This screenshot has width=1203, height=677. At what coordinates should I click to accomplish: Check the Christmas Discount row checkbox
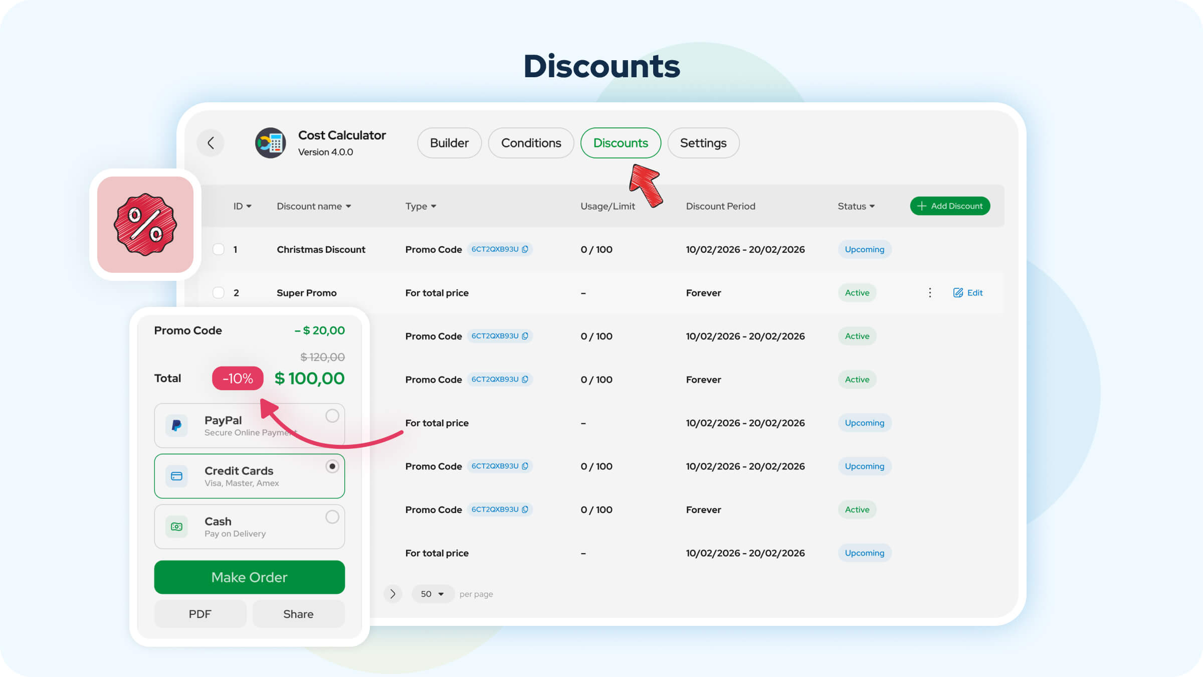coord(219,249)
